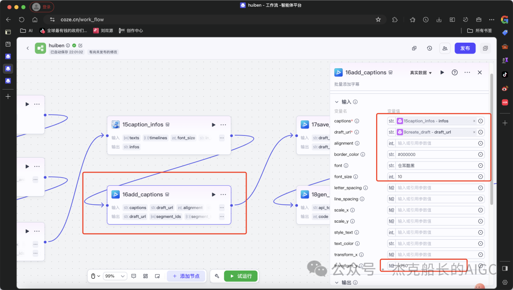Run the 15caption_infos node play button
This screenshot has width=513, height=290.
214,125
